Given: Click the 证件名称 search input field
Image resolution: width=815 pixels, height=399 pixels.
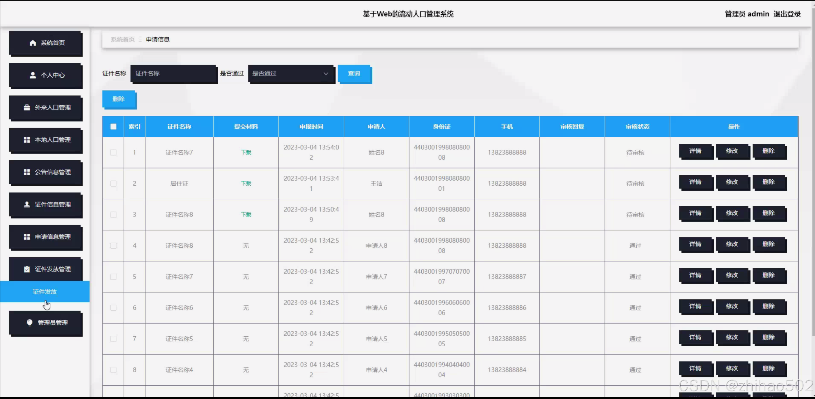Looking at the screenshot, I should coord(174,74).
